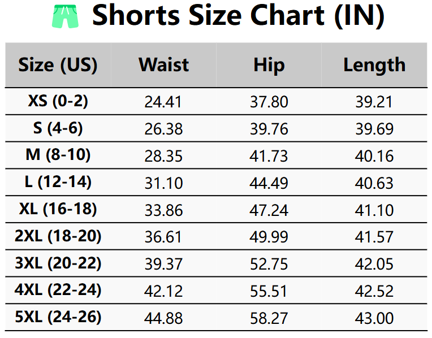432x338 pixels.
Task: Click the waist value 24.41
Action: [x=163, y=102]
